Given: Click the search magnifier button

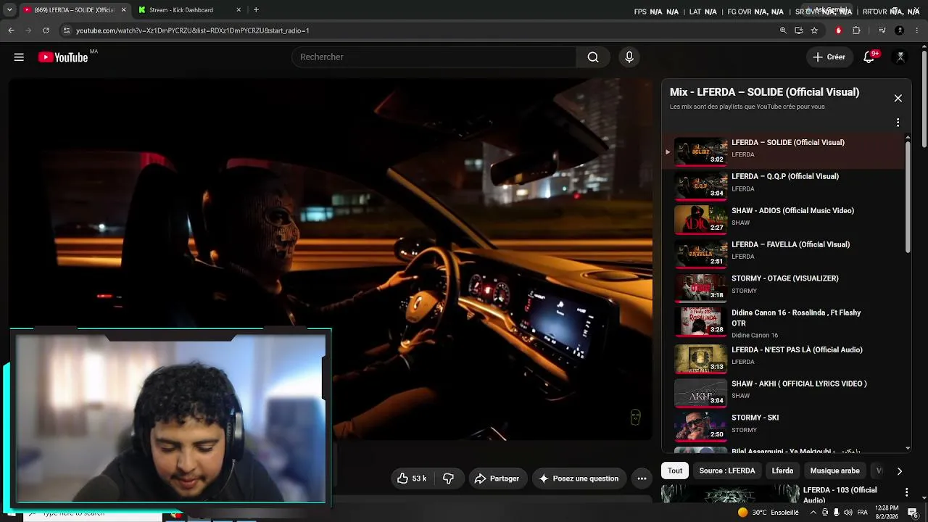Looking at the screenshot, I should point(593,57).
